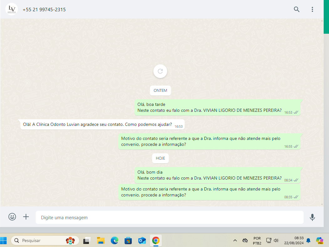Open Microsoft Store from the taskbar

tap(128, 240)
